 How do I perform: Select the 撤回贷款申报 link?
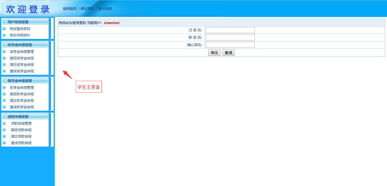pos(21,130)
